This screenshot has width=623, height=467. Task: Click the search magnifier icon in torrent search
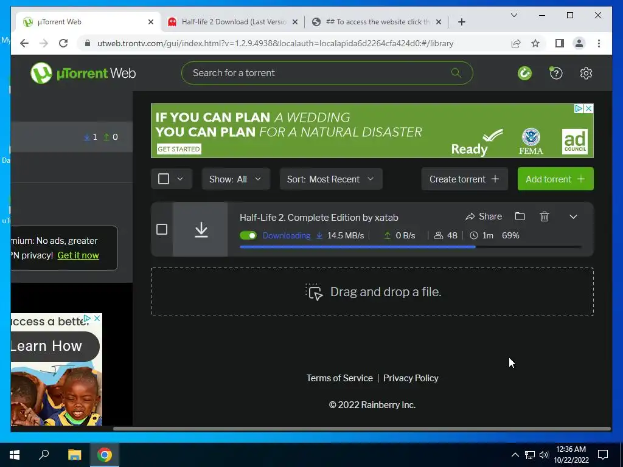click(456, 73)
